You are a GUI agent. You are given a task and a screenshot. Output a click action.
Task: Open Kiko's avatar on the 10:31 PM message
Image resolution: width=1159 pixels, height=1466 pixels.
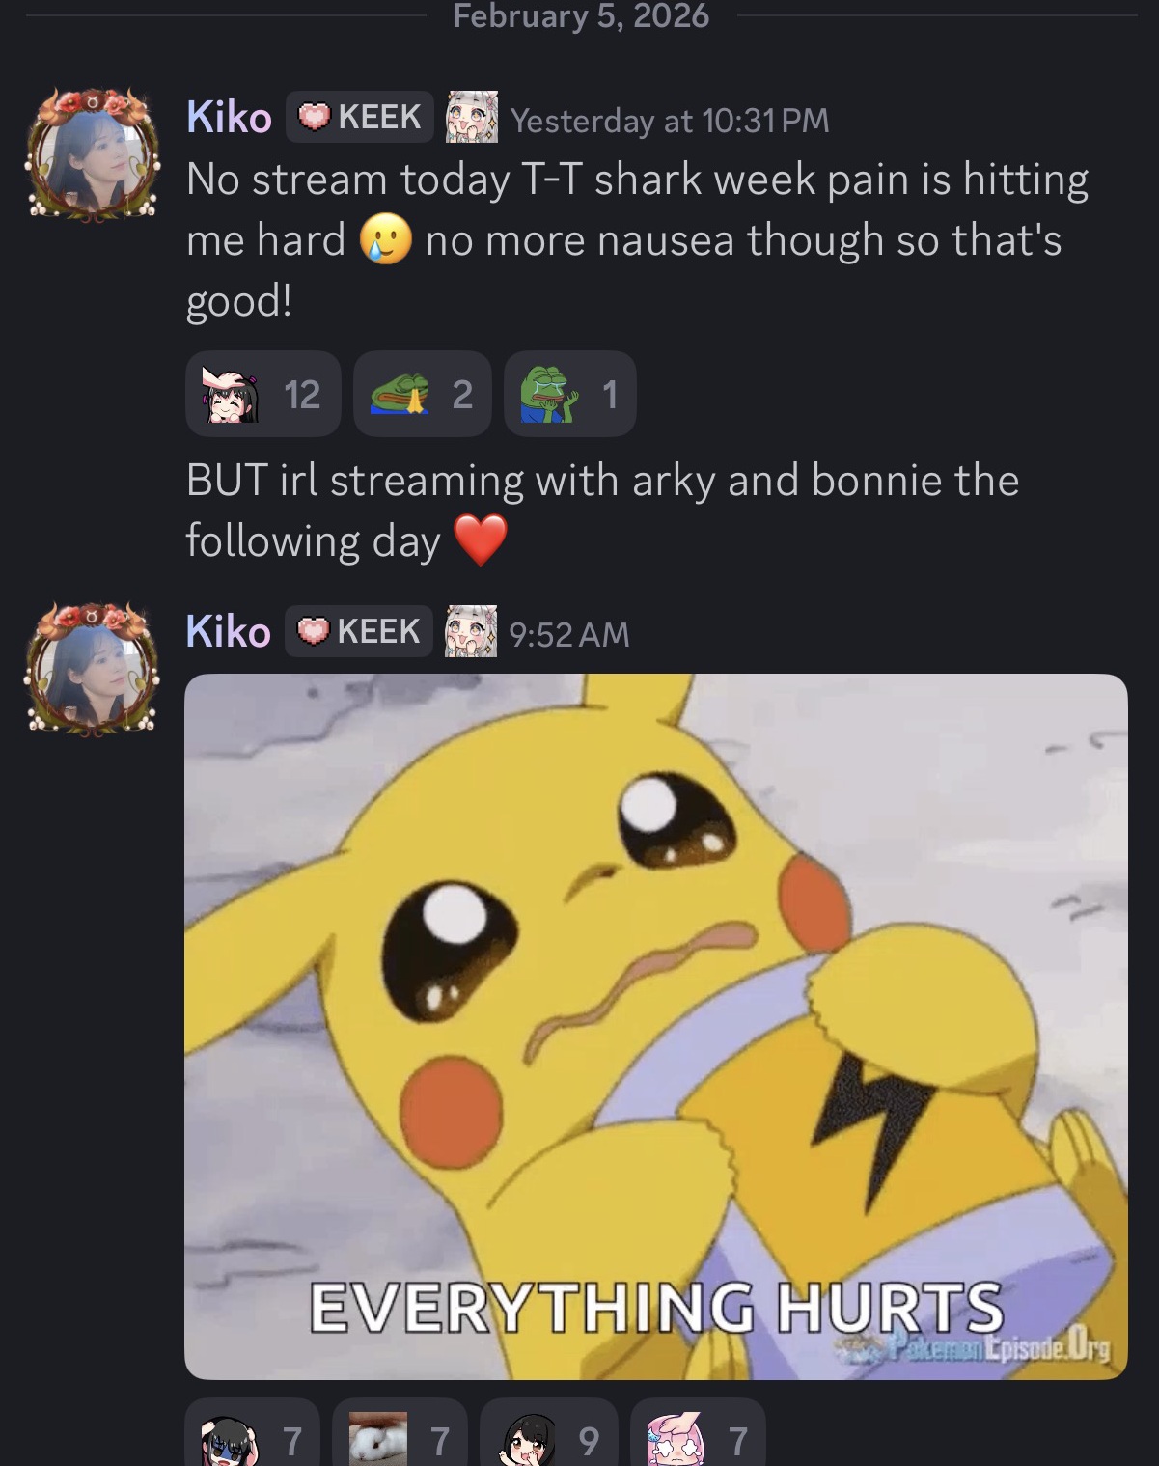(x=92, y=154)
